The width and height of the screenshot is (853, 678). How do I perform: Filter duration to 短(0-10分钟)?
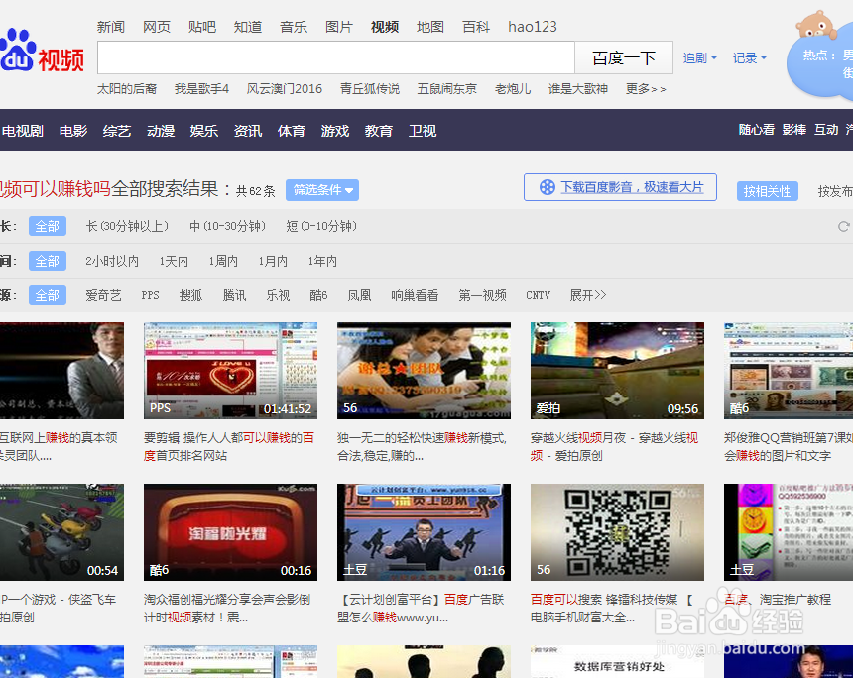point(321,226)
